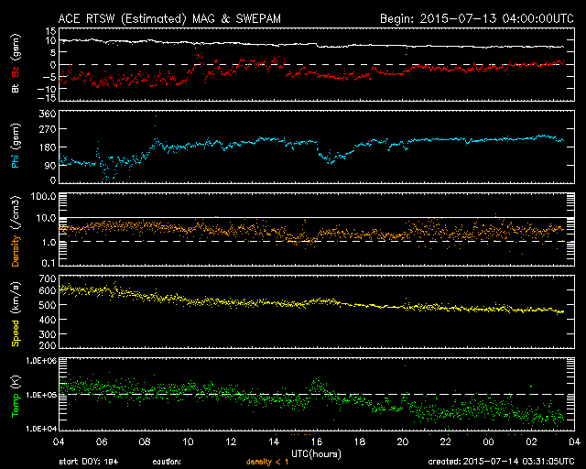The height and width of the screenshot is (469, 586).
Task: Click the title "ACE RTSW (Estimated) MAG & SWEPAM"
Action: (169, 18)
